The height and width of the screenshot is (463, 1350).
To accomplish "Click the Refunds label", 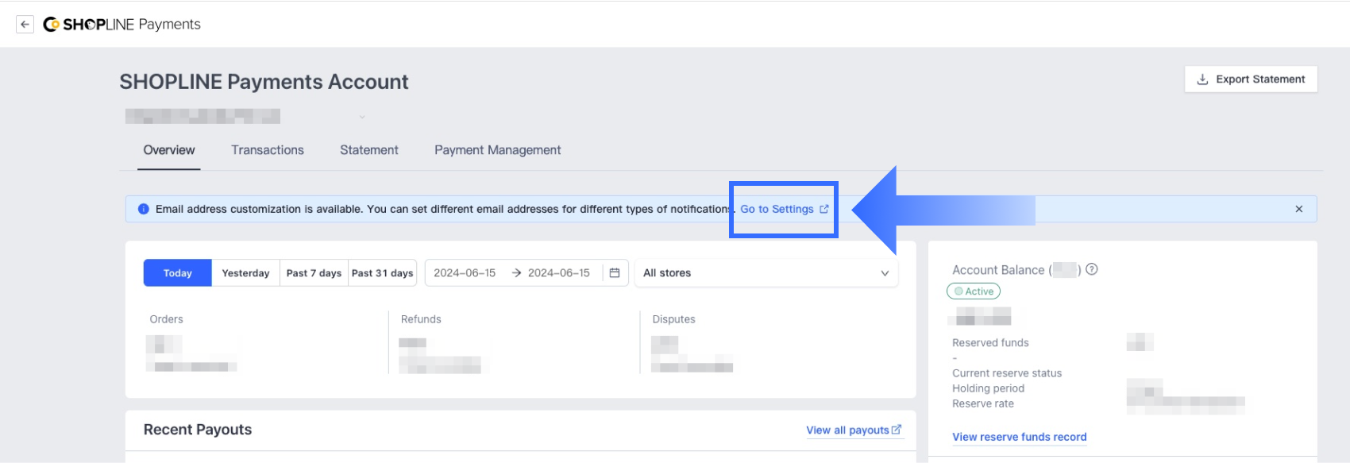I will [421, 319].
